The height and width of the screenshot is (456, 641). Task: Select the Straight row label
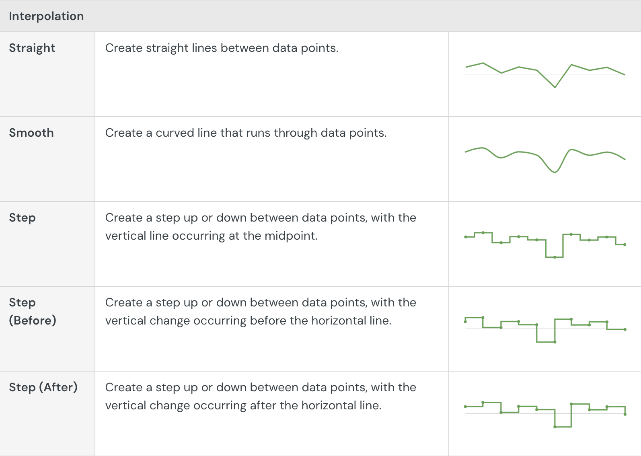click(32, 48)
